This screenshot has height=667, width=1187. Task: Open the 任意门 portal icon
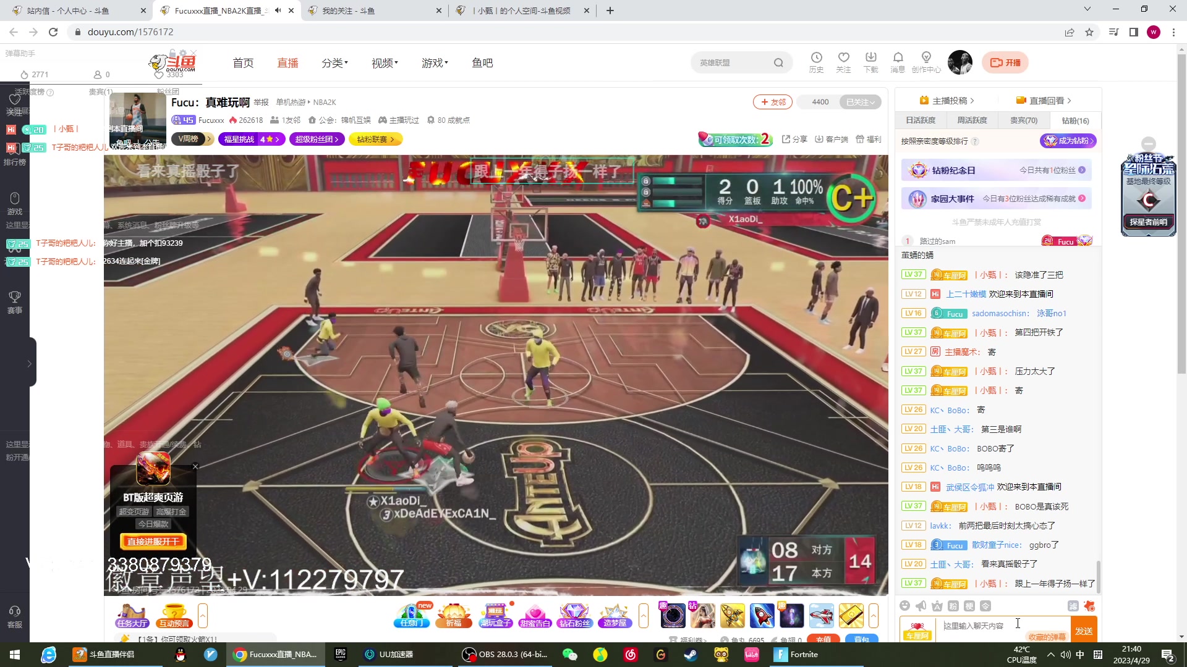pos(412,616)
